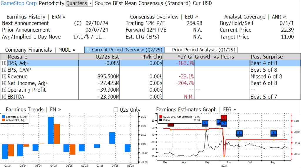The width and height of the screenshot is (301, 168).
Task: Click the Target Price value 11.00
Action: [x=287, y=37]
